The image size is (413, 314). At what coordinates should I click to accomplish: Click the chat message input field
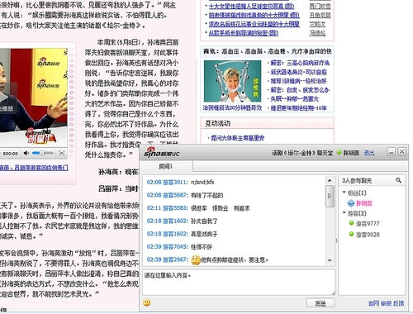pyautogui.click(x=239, y=283)
